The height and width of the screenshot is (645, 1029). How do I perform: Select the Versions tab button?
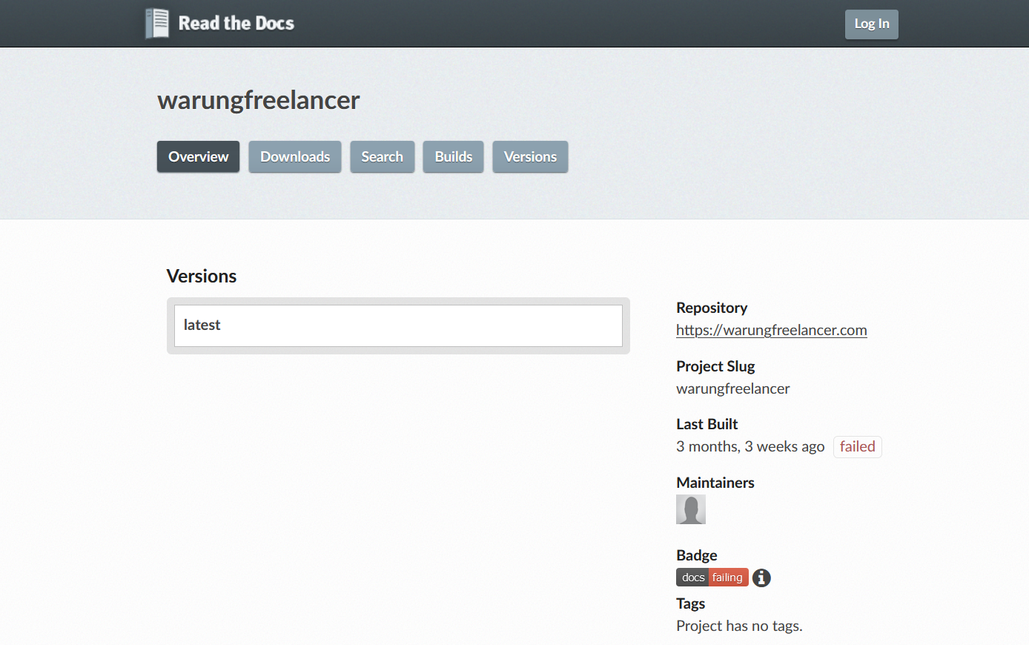(530, 156)
